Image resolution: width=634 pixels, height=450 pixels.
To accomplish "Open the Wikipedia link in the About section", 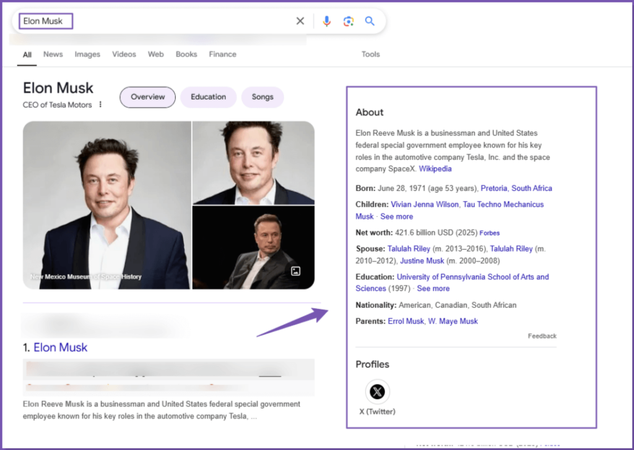I will click(x=435, y=168).
